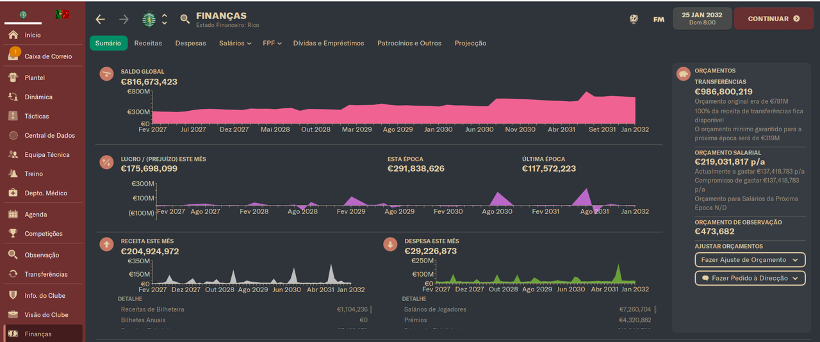Viewport: 820px width, 342px height.
Task: Click the €175,698,099 monthly profit value
Action: pyautogui.click(x=149, y=169)
